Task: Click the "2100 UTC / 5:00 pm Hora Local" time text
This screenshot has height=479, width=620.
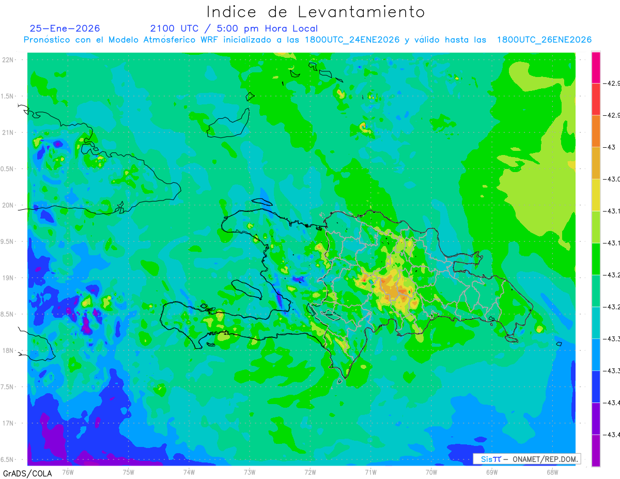Action: [234, 28]
